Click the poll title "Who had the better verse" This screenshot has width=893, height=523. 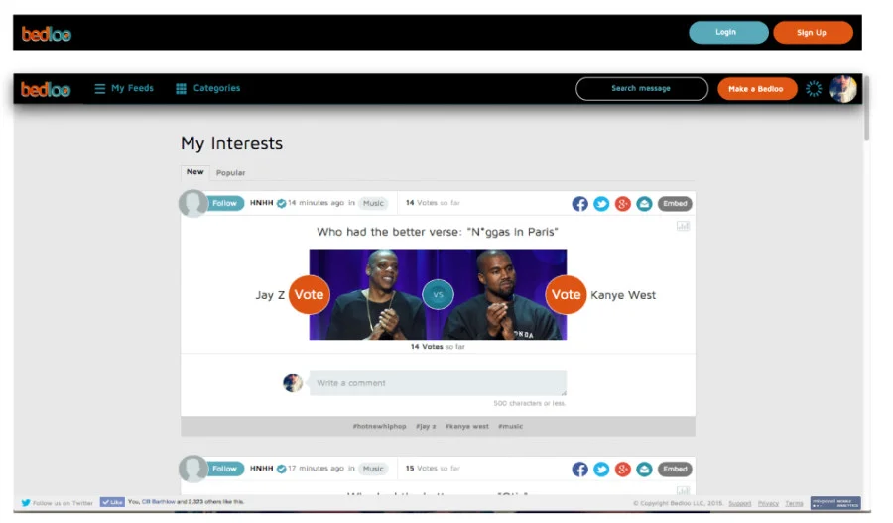(438, 232)
